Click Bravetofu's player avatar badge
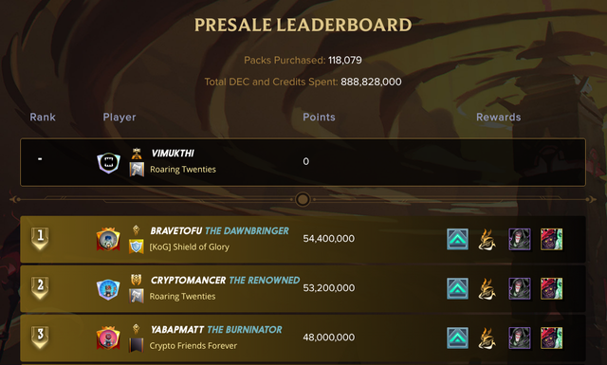This screenshot has width=607, height=365. tap(108, 239)
